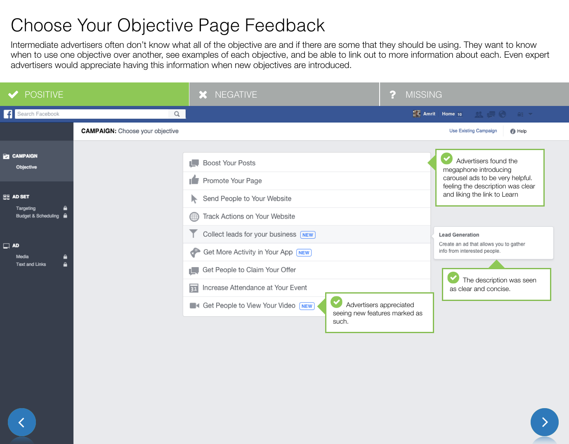Click the Amrit profile name
Image resolution: width=569 pixels, height=444 pixels.
tap(429, 114)
